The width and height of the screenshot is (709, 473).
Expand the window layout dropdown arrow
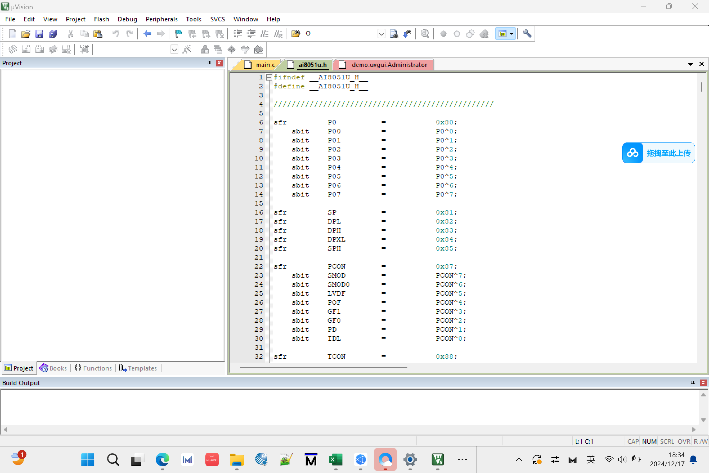point(511,34)
